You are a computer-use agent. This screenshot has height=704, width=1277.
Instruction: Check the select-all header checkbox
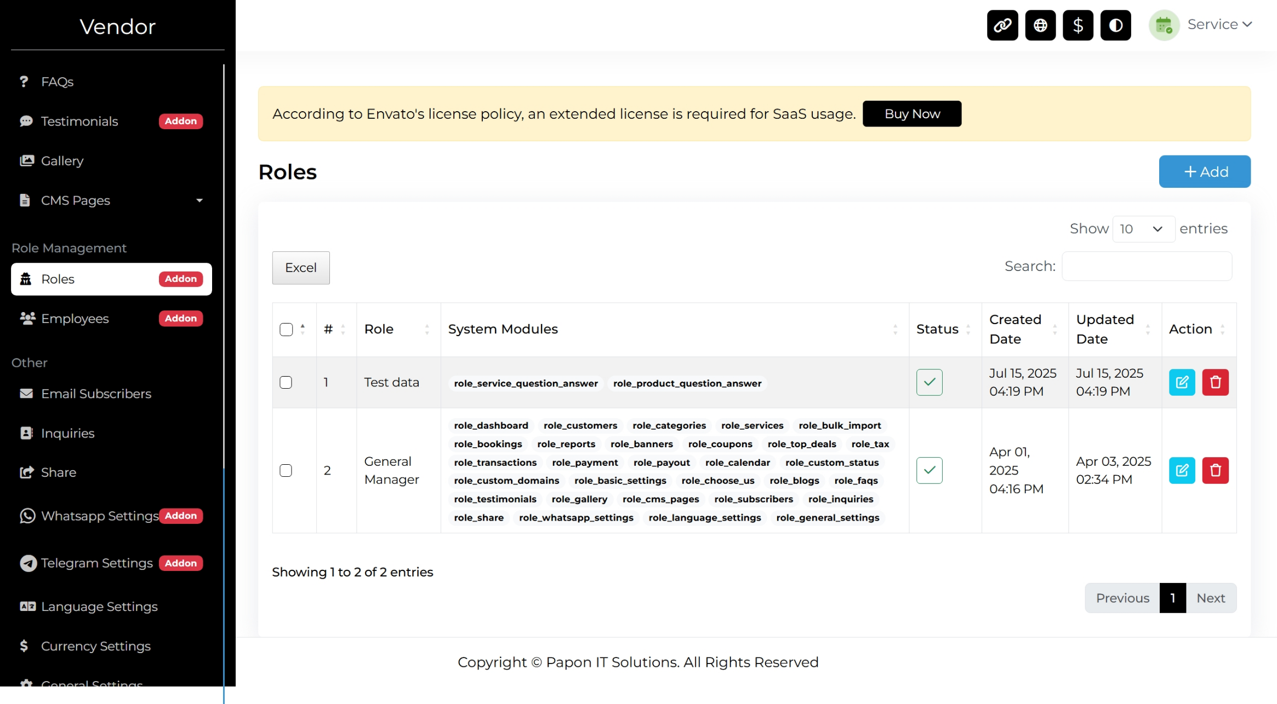286,329
